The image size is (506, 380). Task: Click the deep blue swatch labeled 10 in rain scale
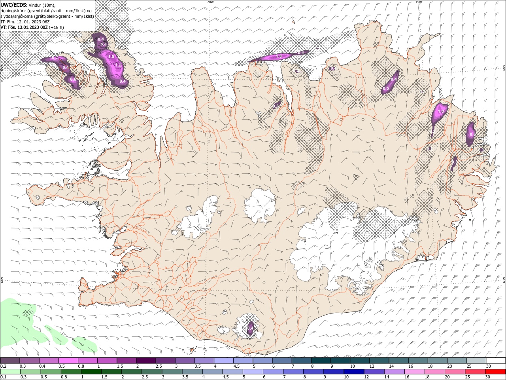click(354, 372)
